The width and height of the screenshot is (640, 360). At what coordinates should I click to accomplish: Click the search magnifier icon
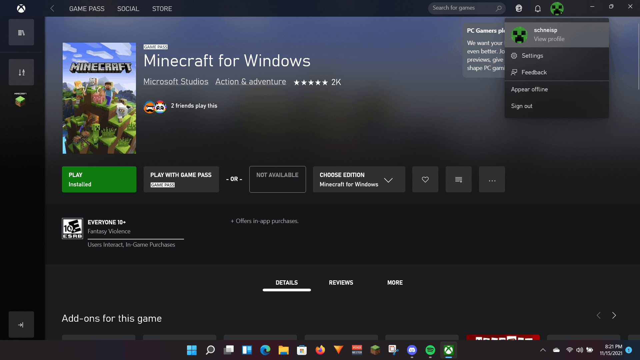click(499, 8)
